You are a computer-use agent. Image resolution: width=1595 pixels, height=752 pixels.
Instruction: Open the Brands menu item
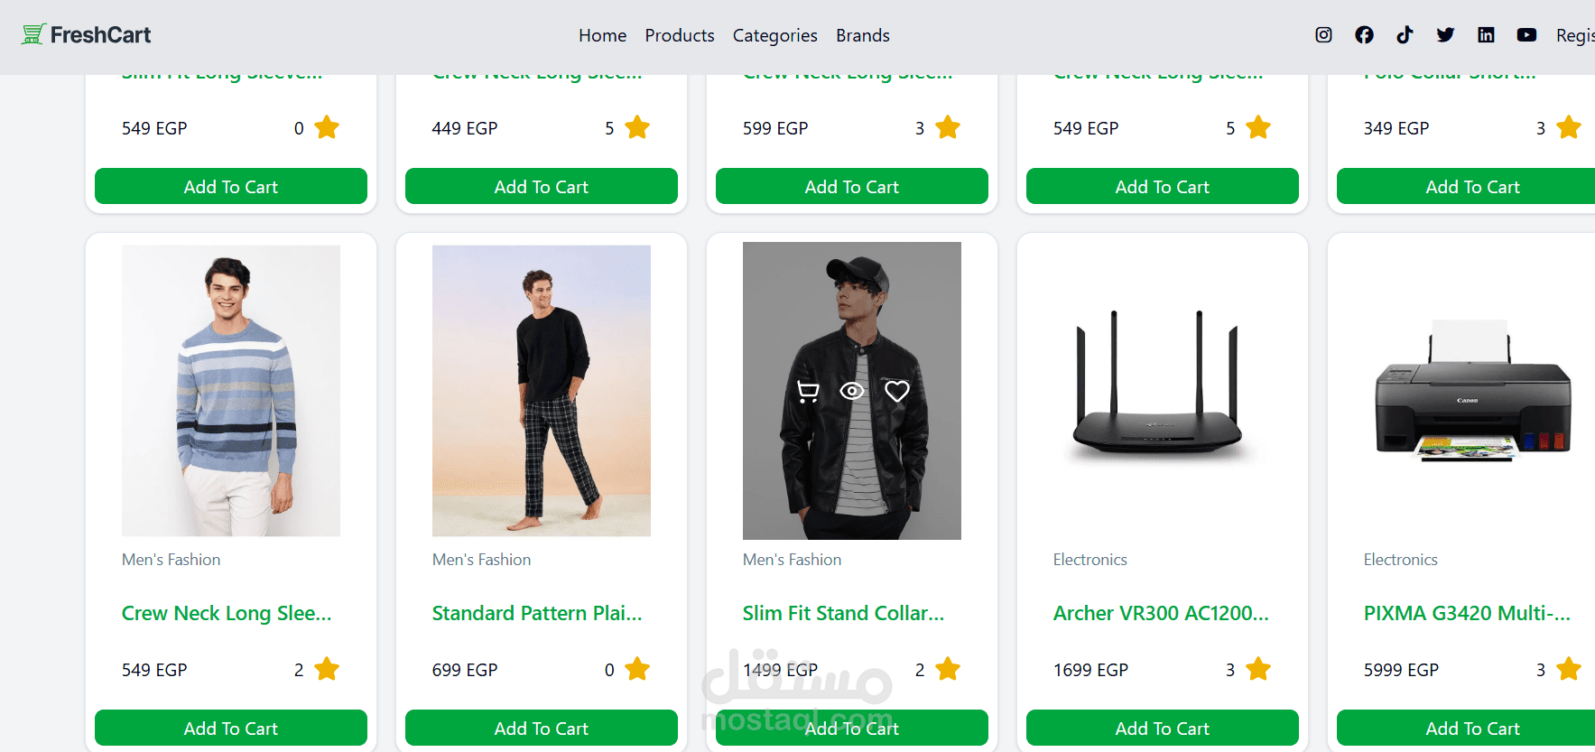[862, 35]
